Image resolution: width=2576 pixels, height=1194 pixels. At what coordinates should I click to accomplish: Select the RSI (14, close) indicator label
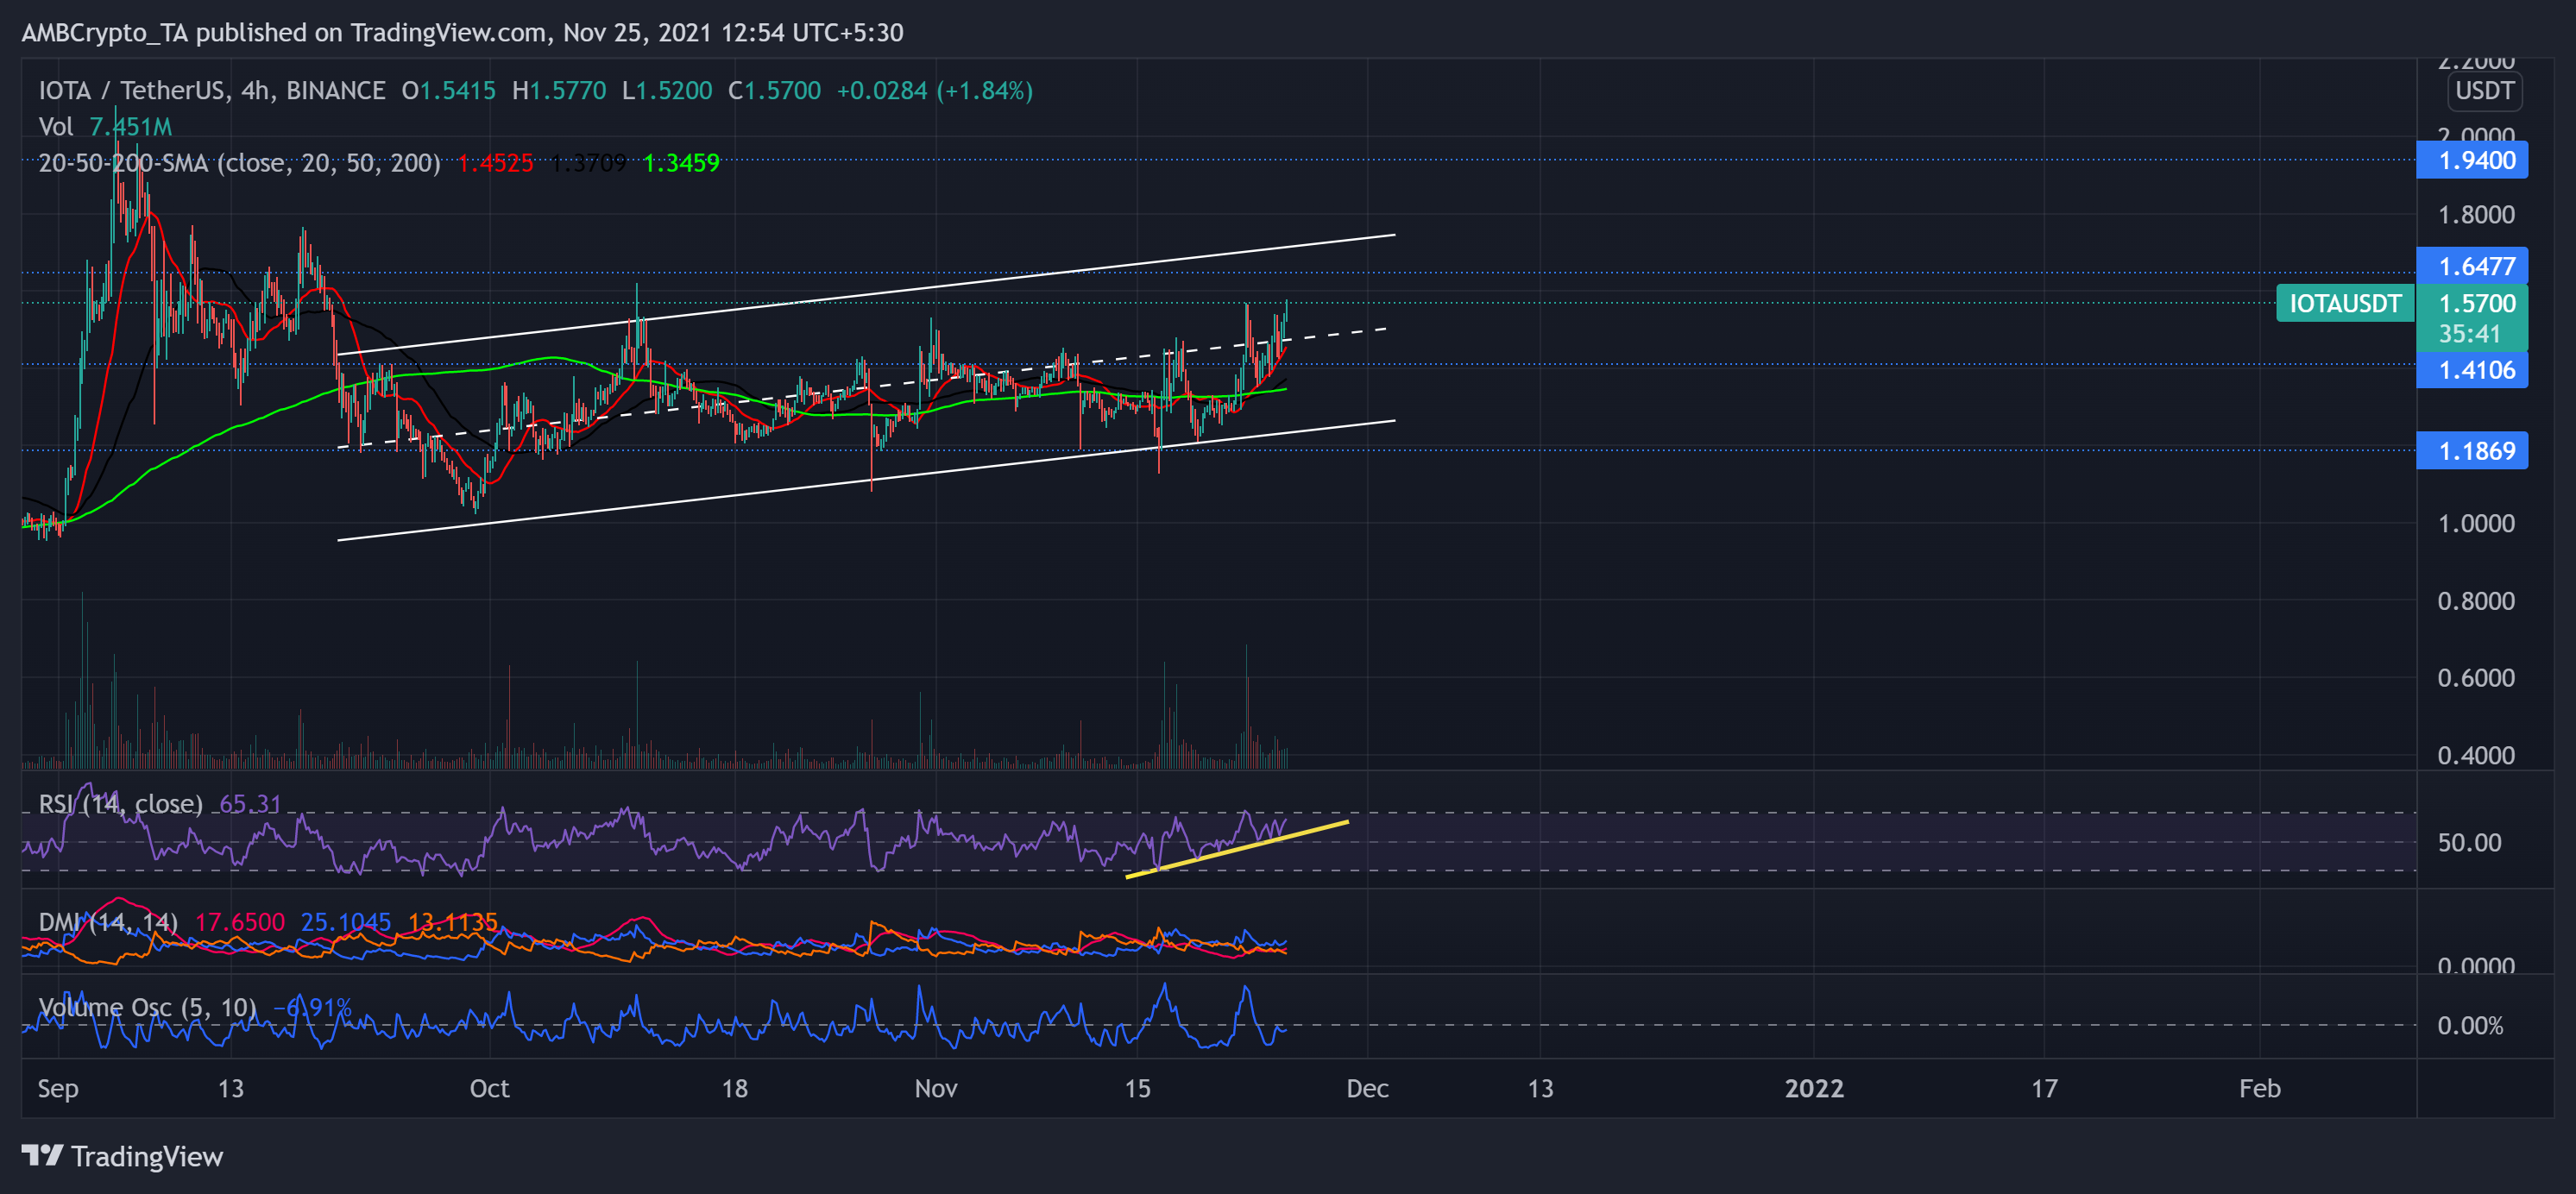(x=120, y=804)
